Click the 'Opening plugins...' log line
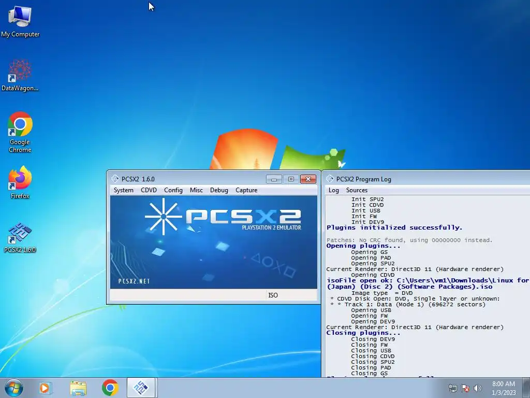 tap(363, 246)
